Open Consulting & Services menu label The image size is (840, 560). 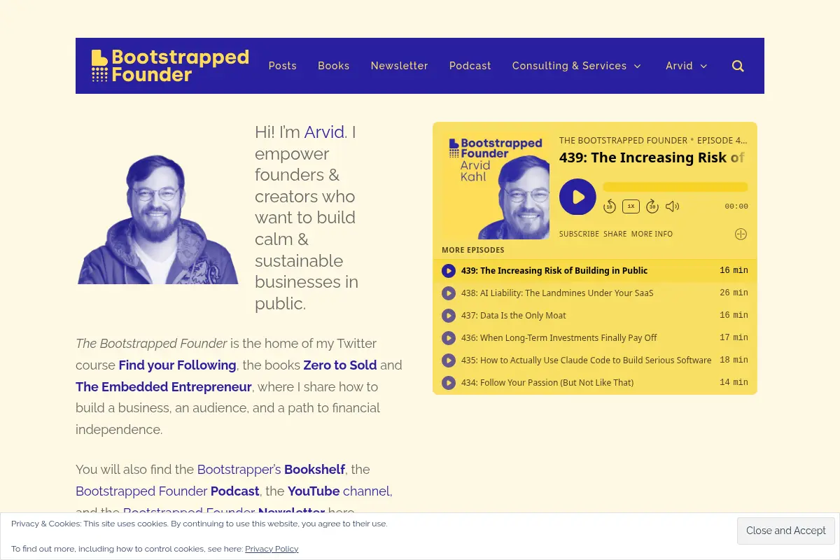click(570, 66)
